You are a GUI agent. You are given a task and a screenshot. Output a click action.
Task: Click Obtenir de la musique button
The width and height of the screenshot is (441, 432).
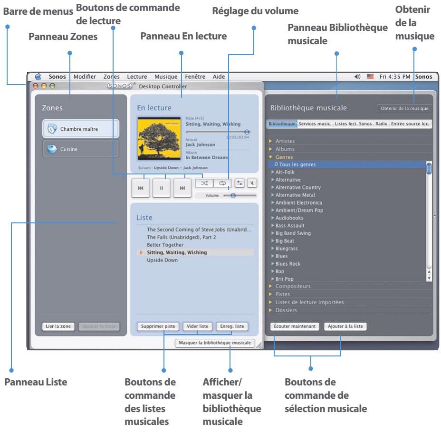[x=404, y=108]
